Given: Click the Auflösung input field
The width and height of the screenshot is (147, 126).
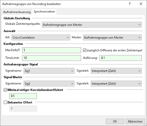Looking at the screenshot, I should point(121,58).
